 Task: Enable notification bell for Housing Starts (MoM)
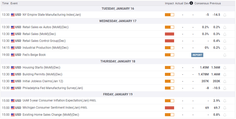click(x=225, y=68)
